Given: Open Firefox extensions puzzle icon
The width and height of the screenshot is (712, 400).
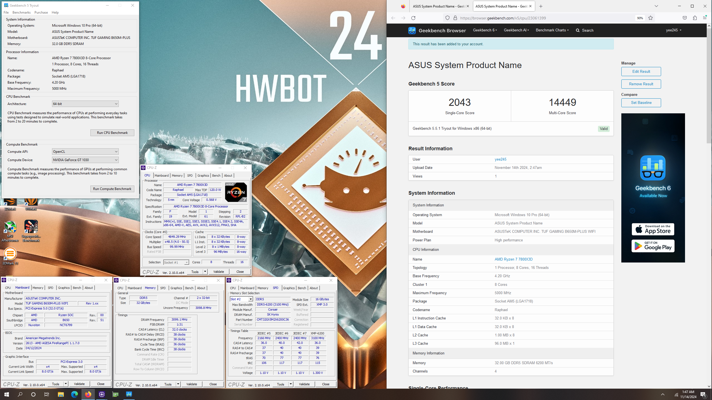Looking at the screenshot, I should (x=695, y=18).
